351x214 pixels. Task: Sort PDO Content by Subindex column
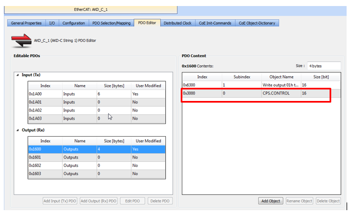[242, 77]
